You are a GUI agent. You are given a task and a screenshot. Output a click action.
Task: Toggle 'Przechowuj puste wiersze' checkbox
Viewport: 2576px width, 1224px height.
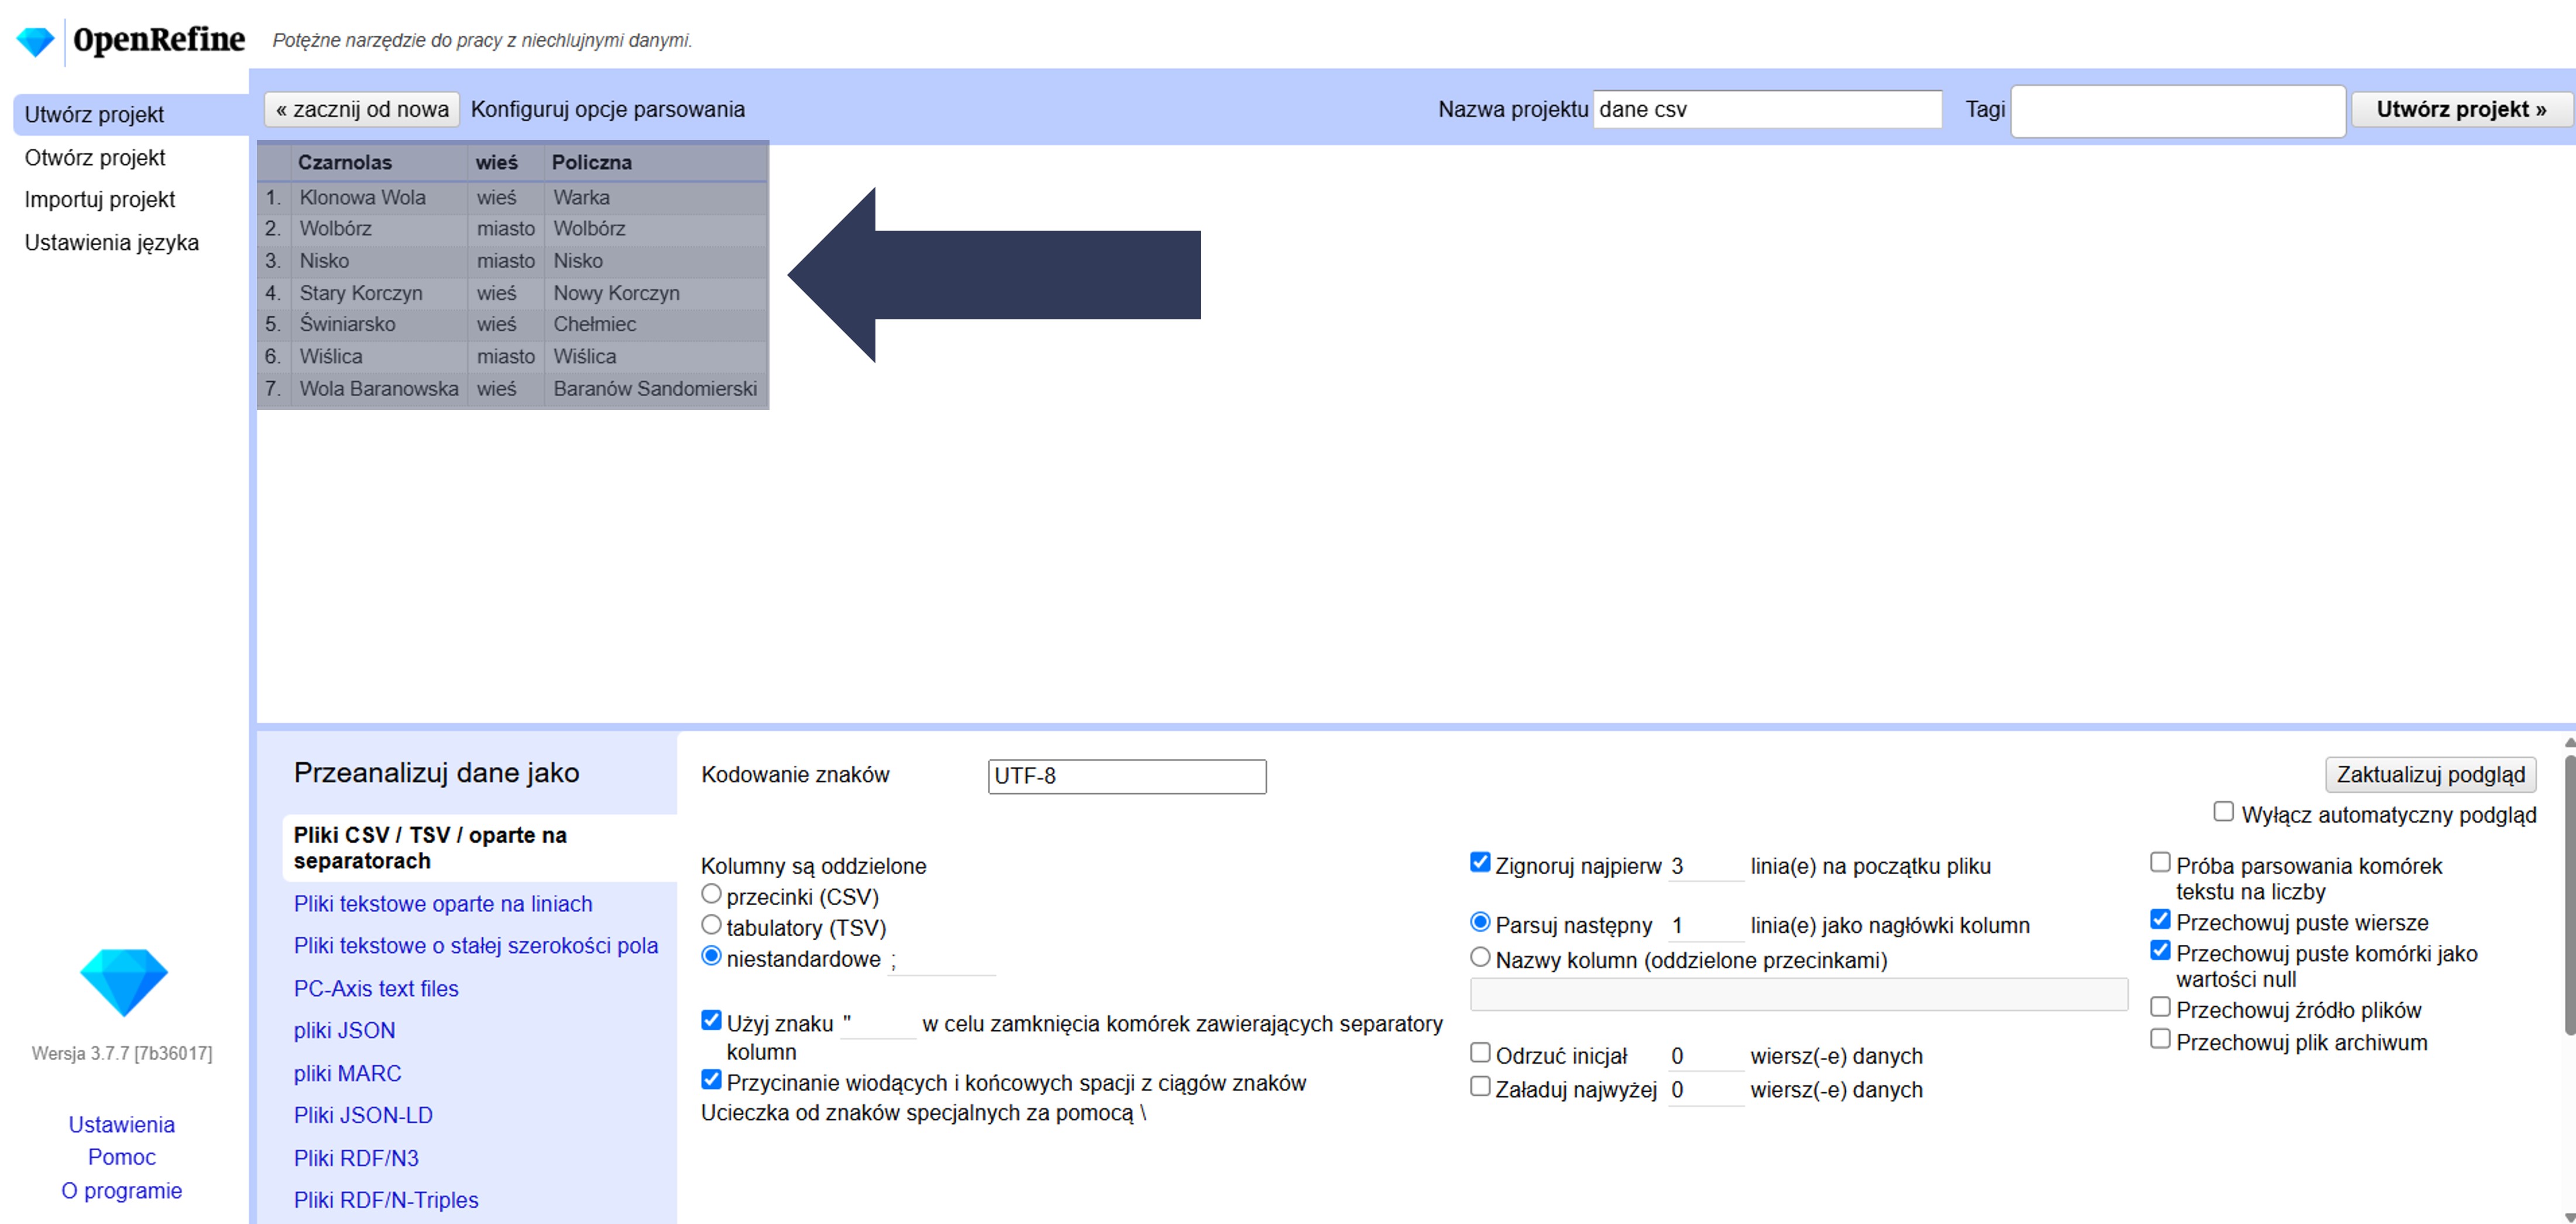(2160, 920)
